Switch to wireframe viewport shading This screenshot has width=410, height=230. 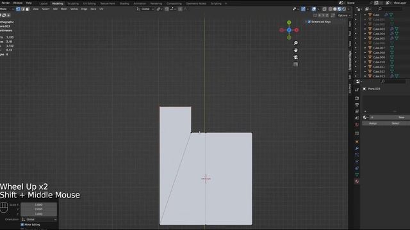point(331,9)
